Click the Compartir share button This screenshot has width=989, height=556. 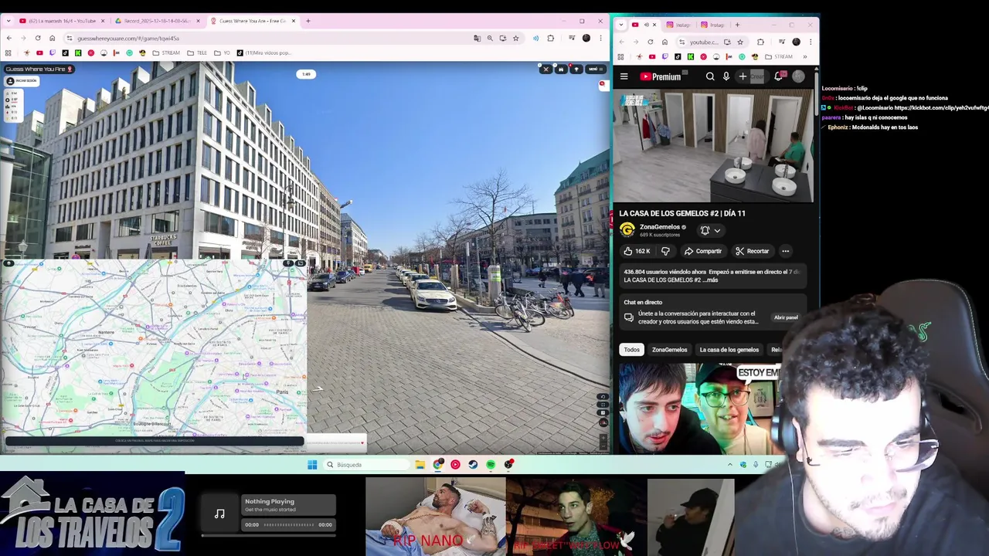(x=702, y=251)
